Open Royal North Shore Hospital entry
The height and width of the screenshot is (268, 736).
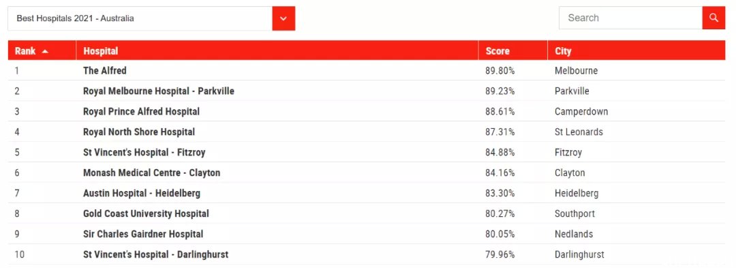[x=139, y=132]
